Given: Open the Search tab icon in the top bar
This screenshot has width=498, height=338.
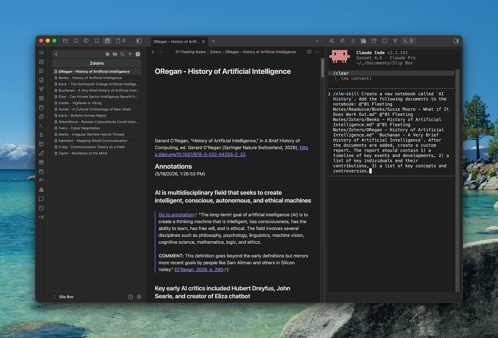Looking at the screenshot, I should pyautogui.click(x=76, y=41).
